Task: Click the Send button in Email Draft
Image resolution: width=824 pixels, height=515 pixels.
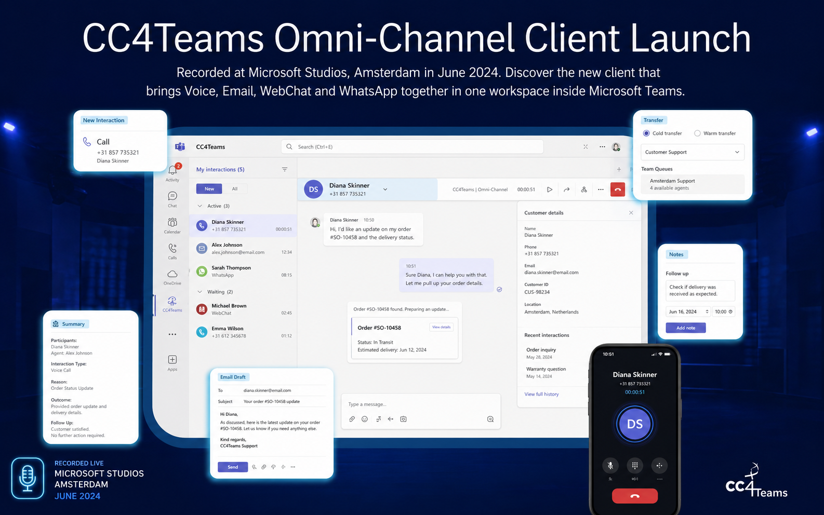Action: tap(233, 467)
